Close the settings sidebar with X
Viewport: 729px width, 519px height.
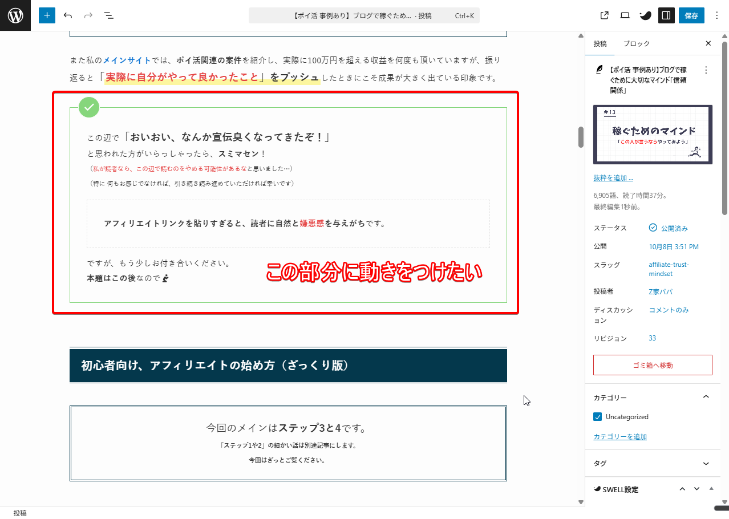(708, 43)
